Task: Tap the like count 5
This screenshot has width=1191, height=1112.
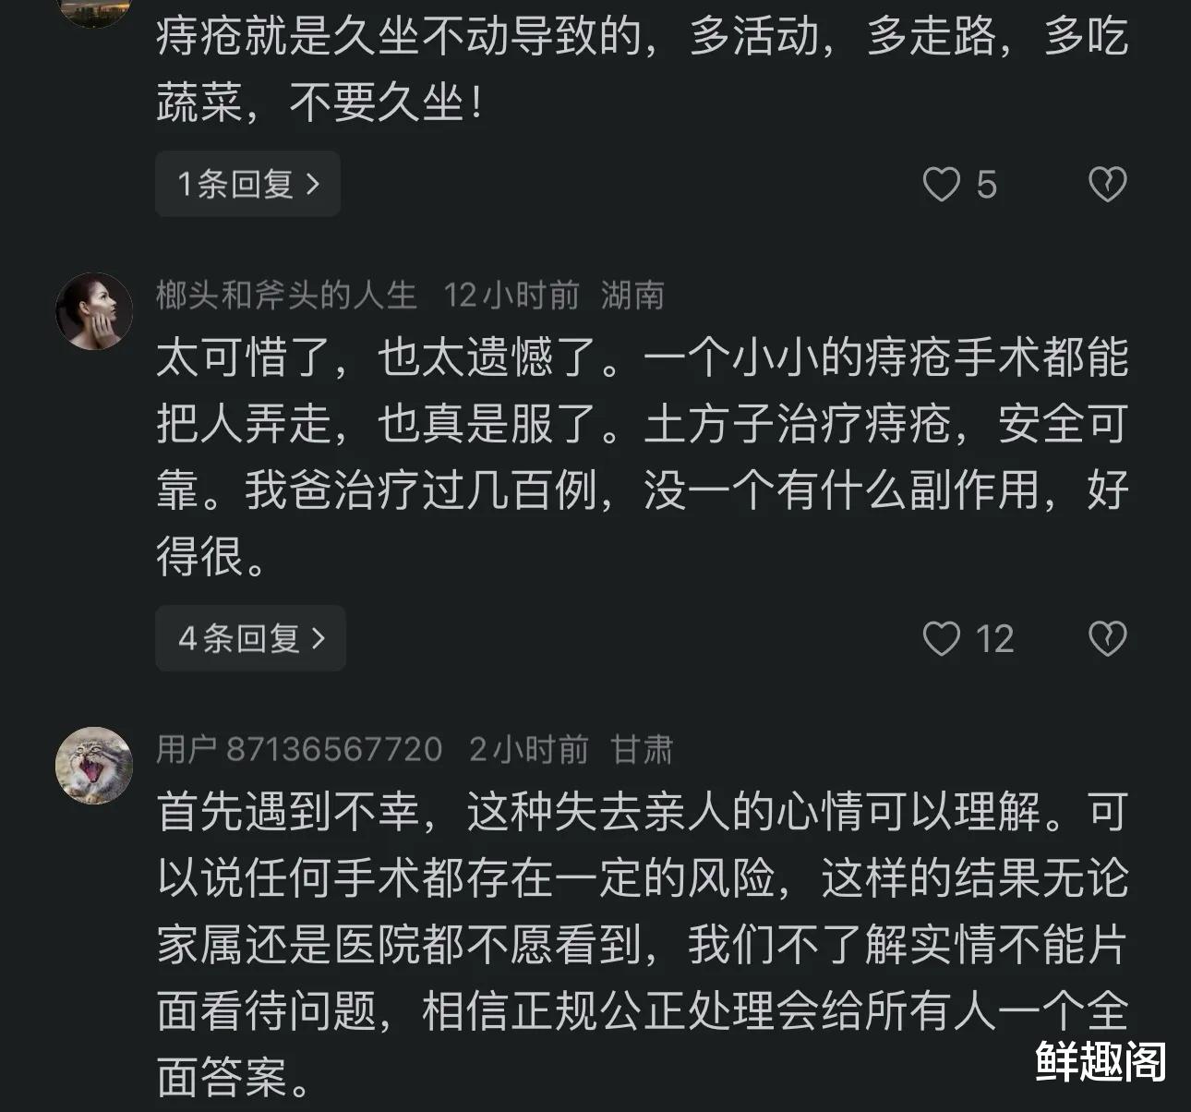Action: 986,185
